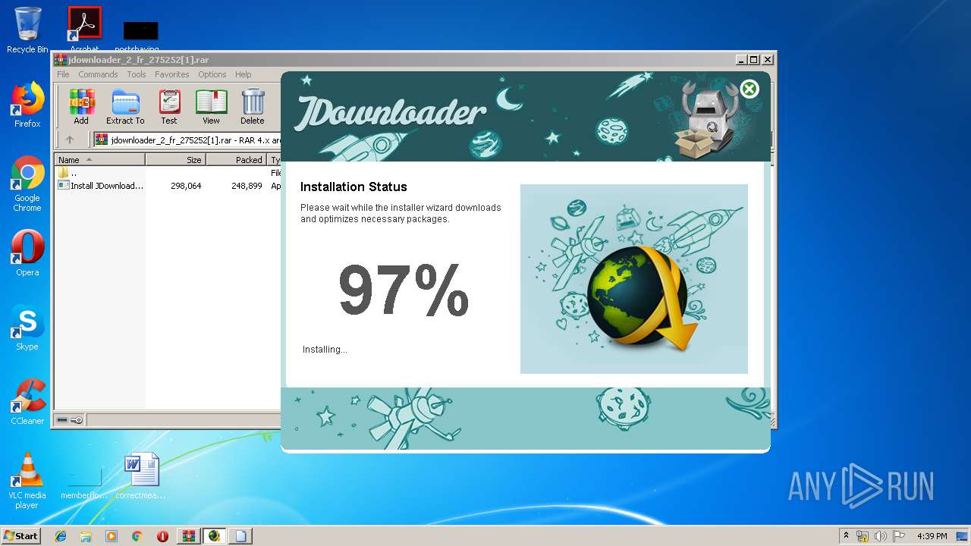Image resolution: width=971 pixels, height=546 pixels.
Task: Open the Google Chrome desktop shortcut
Action: point(27,184)
